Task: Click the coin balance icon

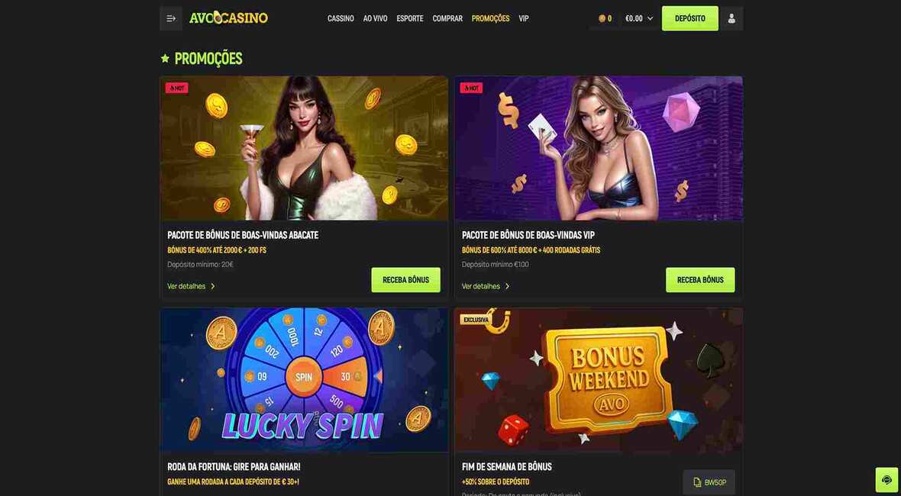Action: (602, 18)
